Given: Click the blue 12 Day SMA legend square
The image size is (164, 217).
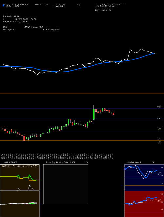Looking at the screenshot, I should pos(4,5).
